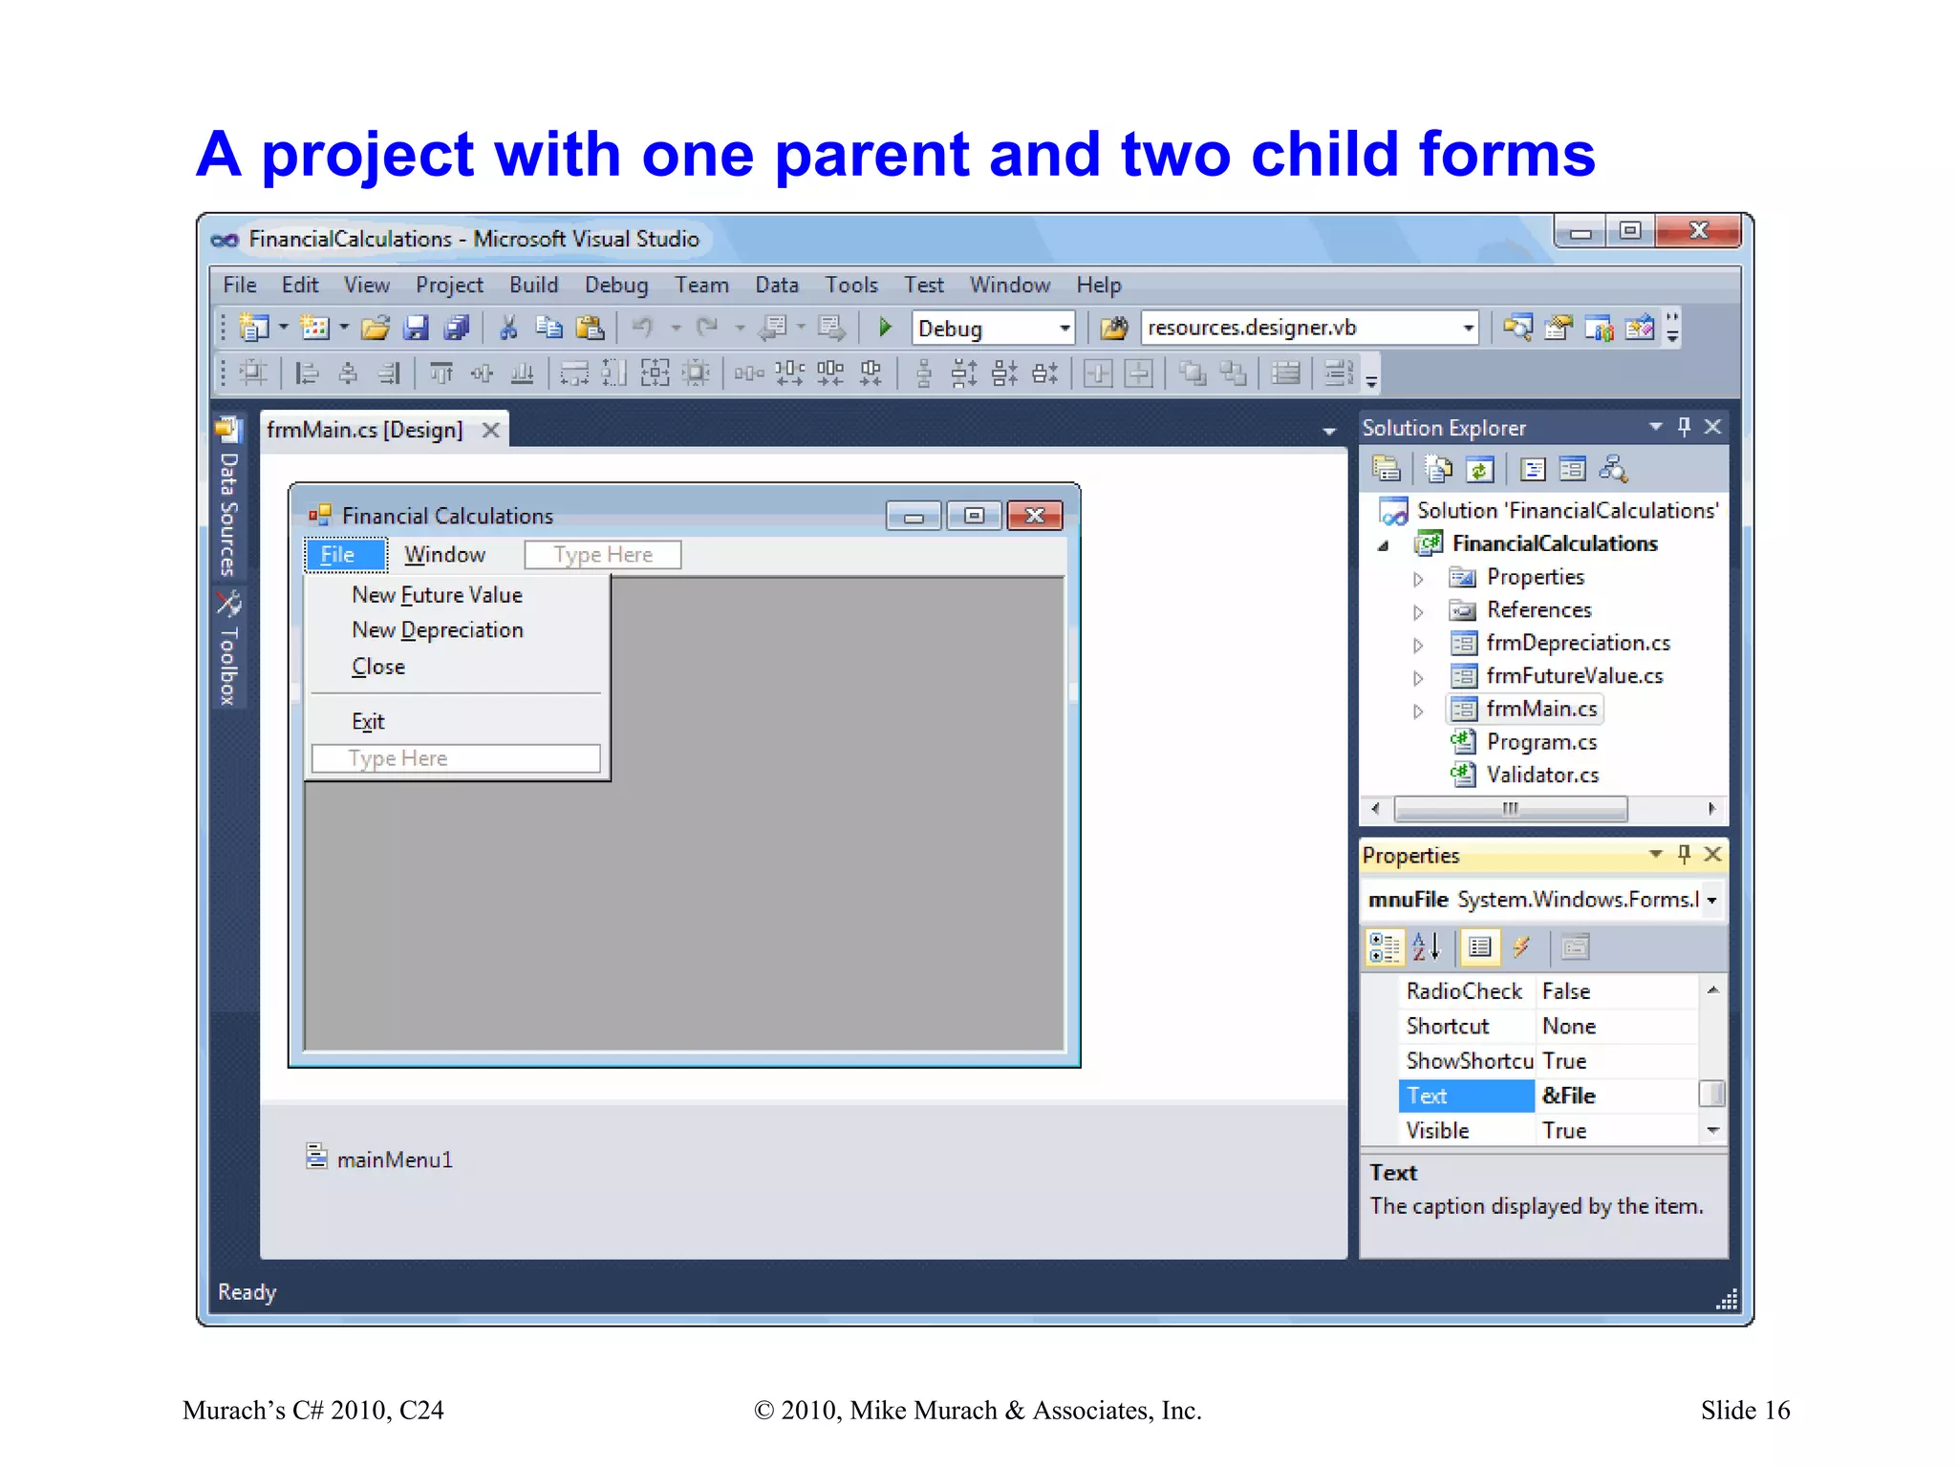Click the Save floppy disk icon

click(x=416, y=329)
